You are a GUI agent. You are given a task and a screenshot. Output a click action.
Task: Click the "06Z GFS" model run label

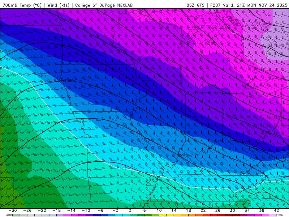[195, 5]
